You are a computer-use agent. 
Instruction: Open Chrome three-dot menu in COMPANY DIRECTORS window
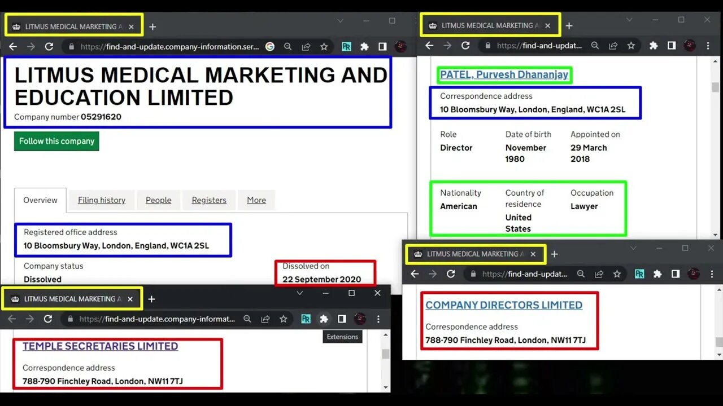tap(711, 274)
